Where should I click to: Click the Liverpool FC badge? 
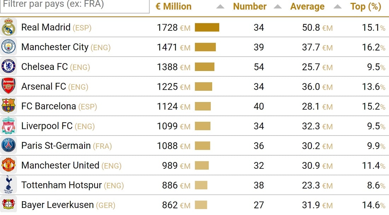pyautogui.click(x=8, y=126)
